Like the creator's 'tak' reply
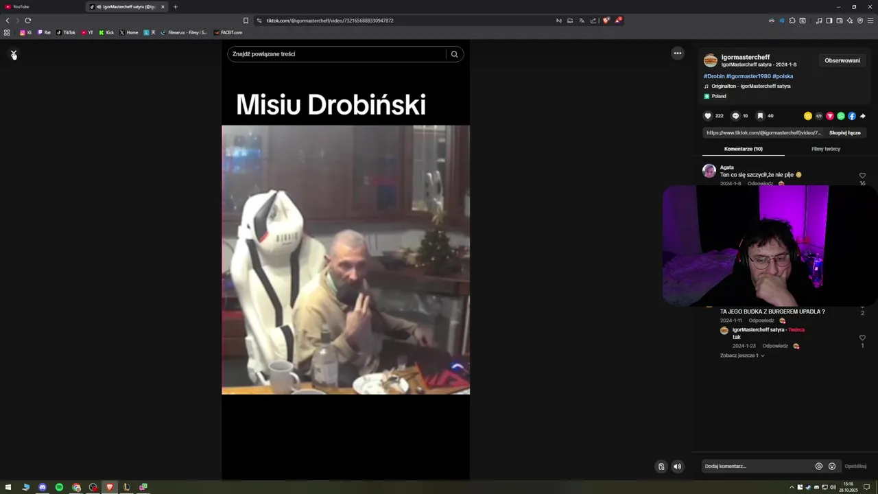Viewport: 878px width, 494px height. click(x=862, y=338)
